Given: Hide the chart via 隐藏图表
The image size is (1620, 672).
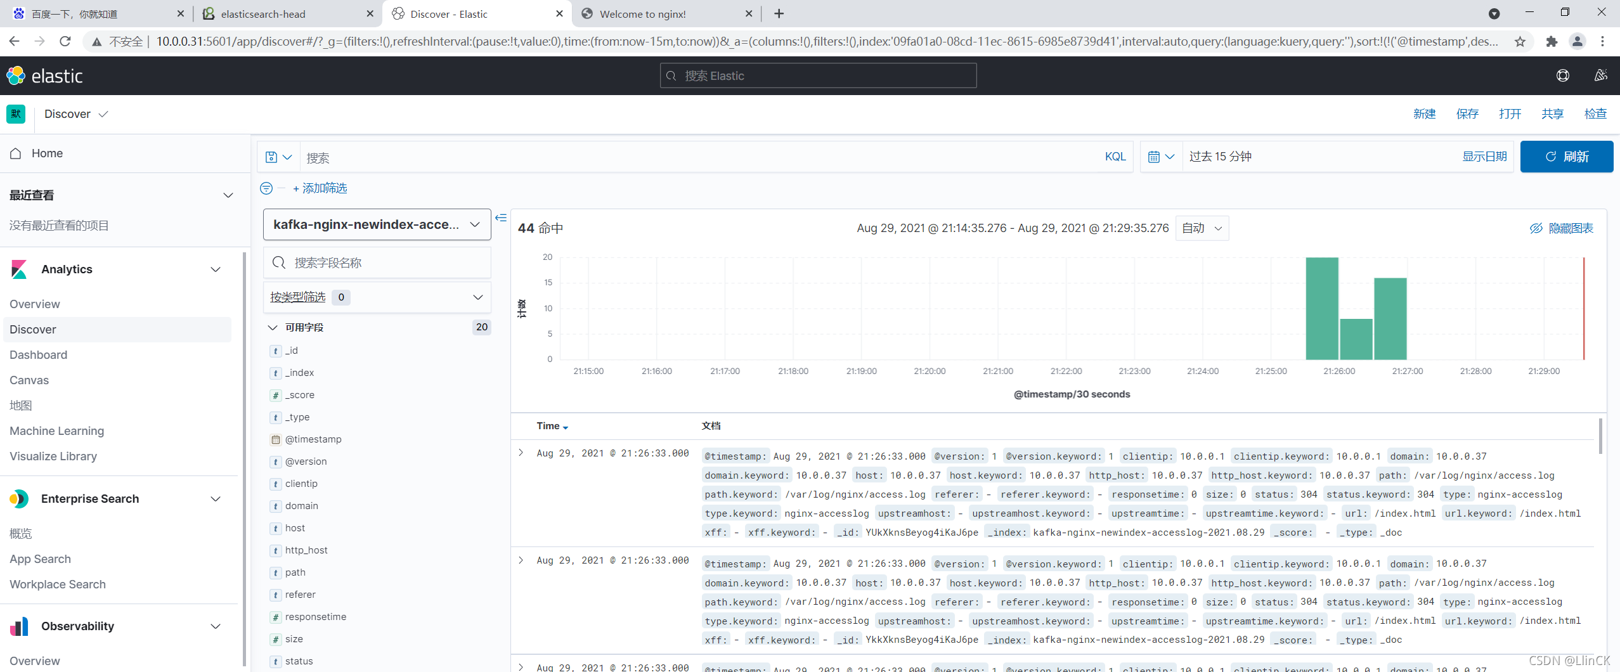Looking at the screenshot, I should click(x=1562, y=228).
